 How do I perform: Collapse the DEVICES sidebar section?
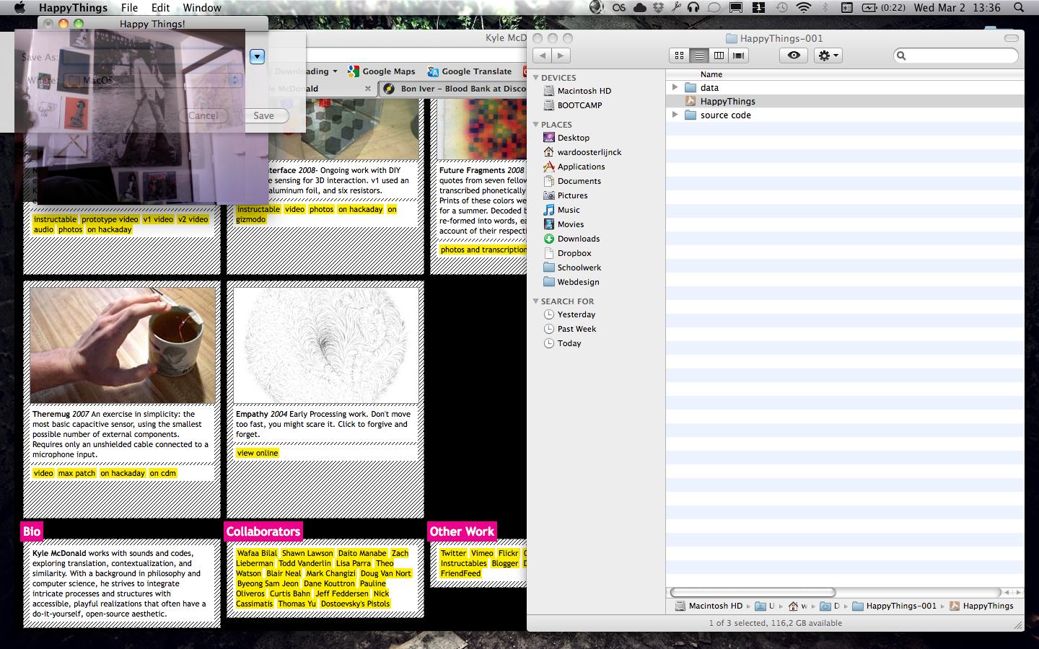tap(536, 78)
